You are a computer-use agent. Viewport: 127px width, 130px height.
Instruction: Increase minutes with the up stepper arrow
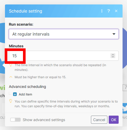click(113, 55)
